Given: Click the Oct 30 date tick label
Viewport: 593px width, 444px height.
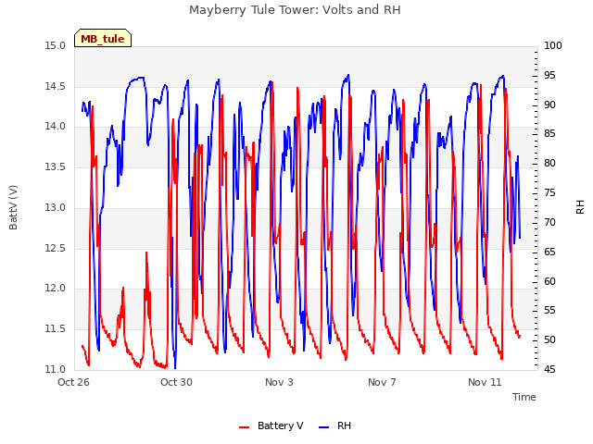Looking at the screenshot, I should tap(176, 382).
